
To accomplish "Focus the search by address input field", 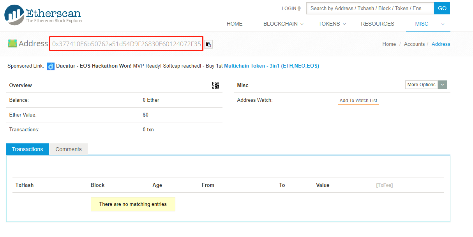I will pyautogui.click(x=370, y=8).
